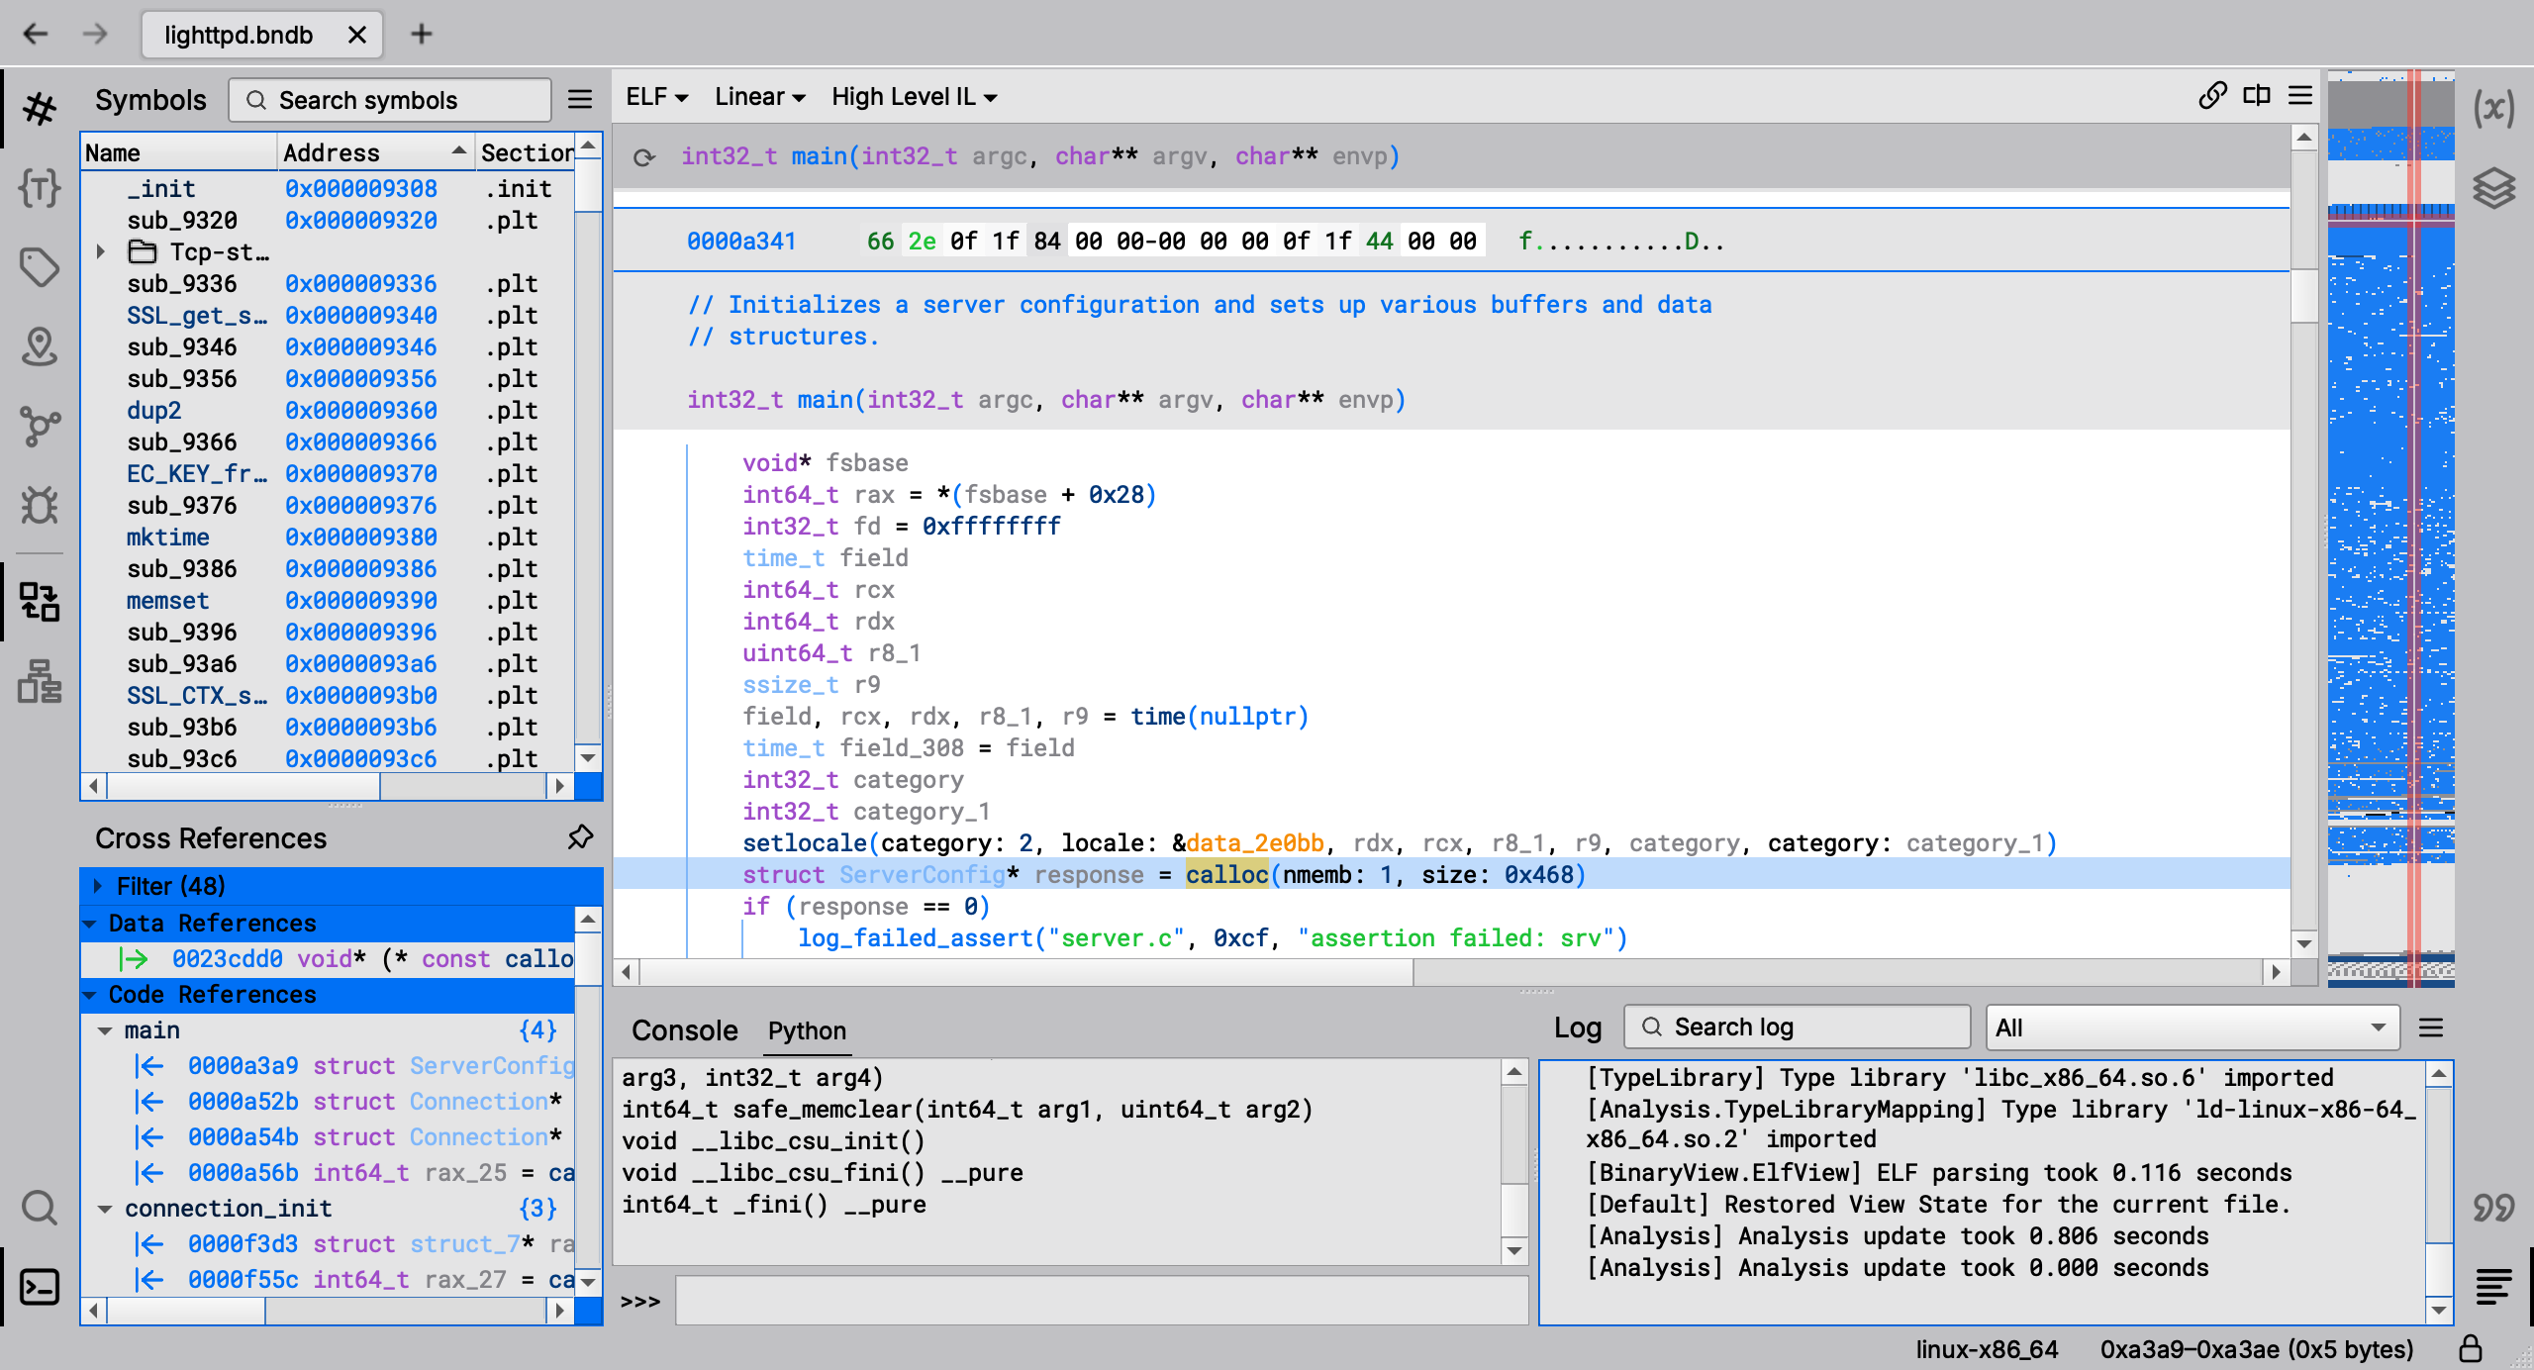Collapse the connection_init references group

[x=104, y=1209]
